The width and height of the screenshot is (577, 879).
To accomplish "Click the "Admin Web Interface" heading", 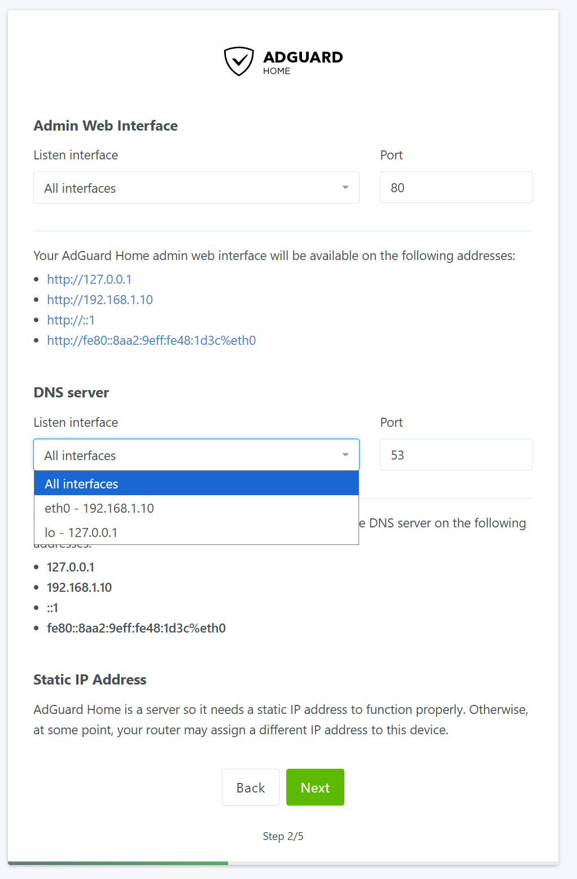I will 106,125.
